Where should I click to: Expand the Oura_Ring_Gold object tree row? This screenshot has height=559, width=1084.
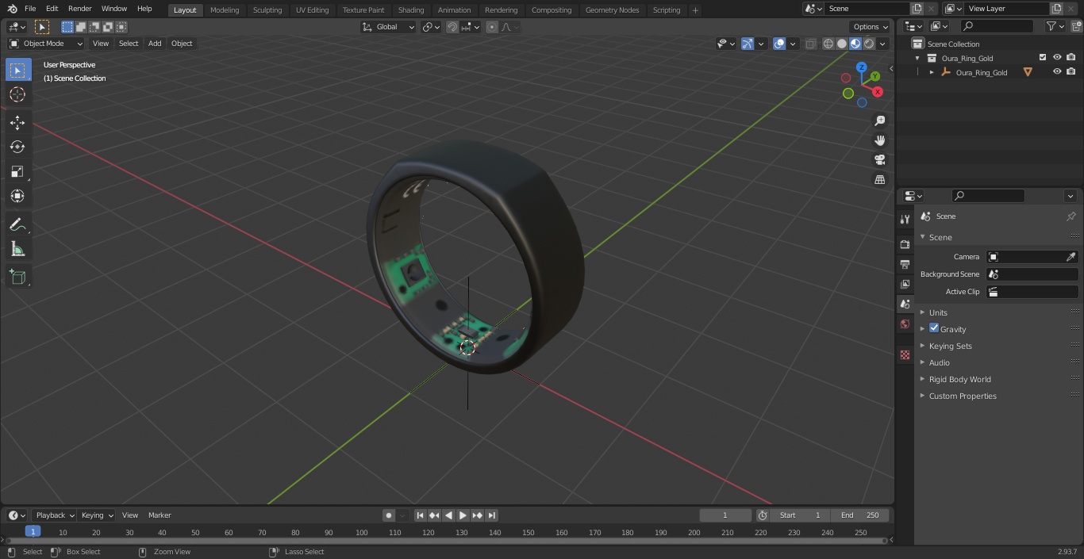point(932,72)
